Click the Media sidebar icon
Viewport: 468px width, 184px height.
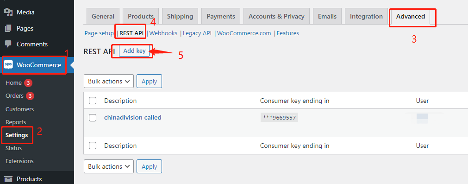point(9,12)
